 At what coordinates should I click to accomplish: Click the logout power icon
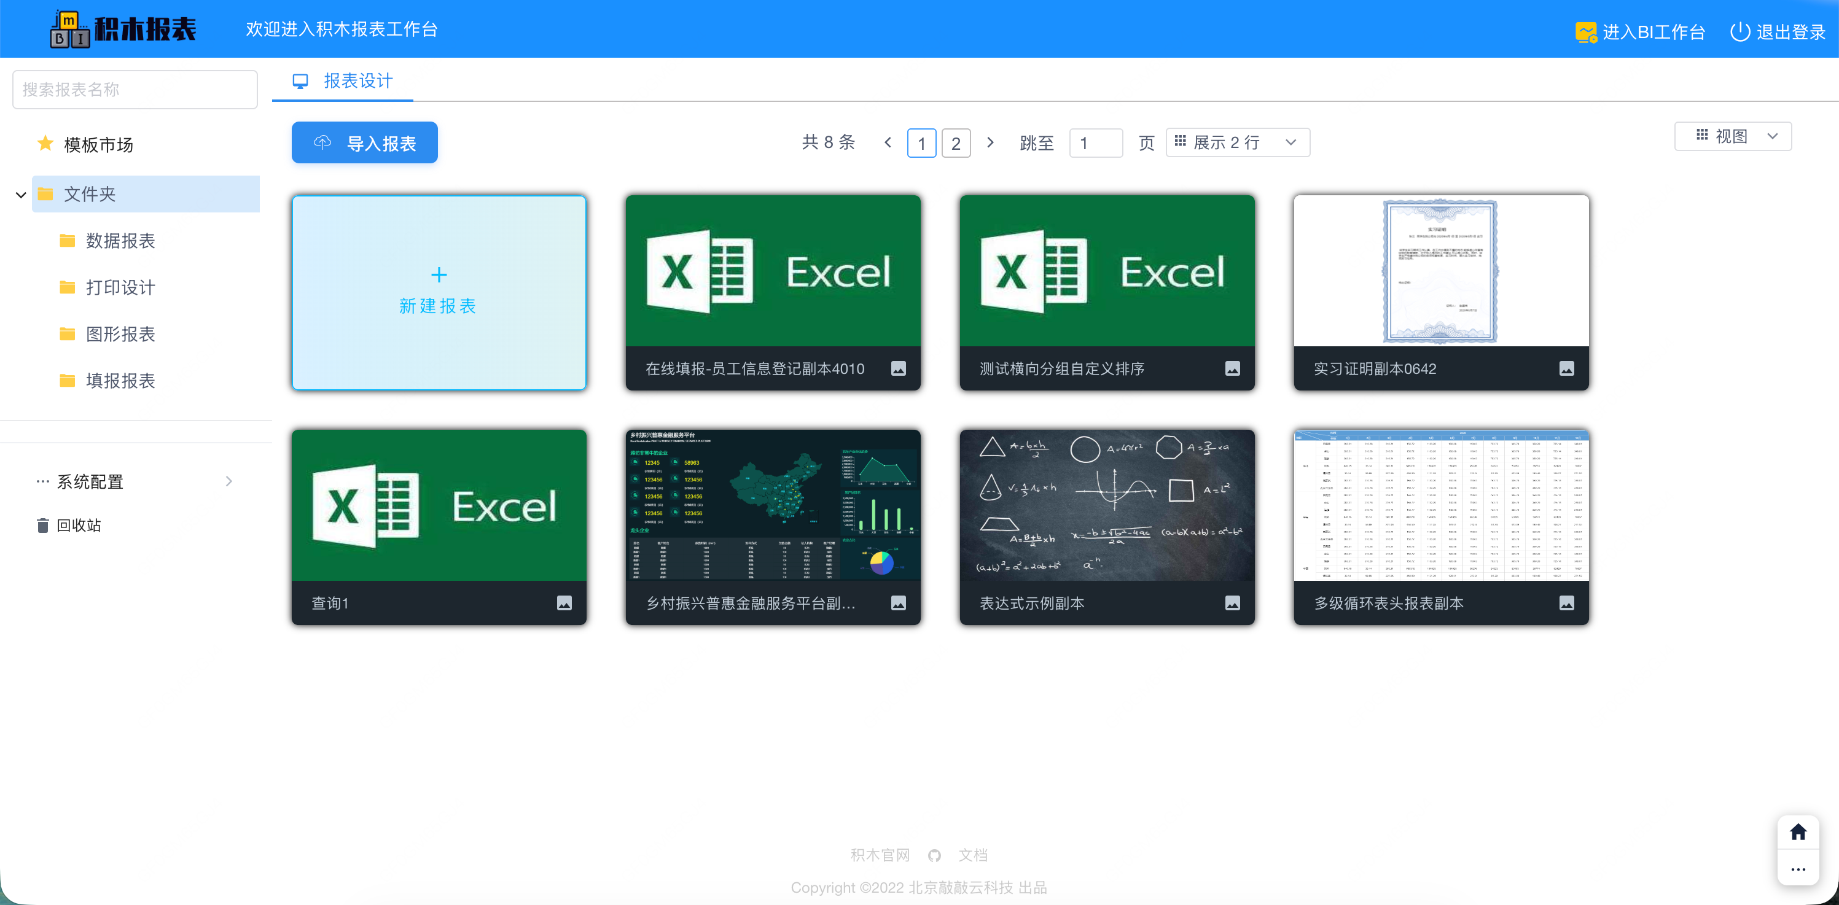pos(1739,32)
